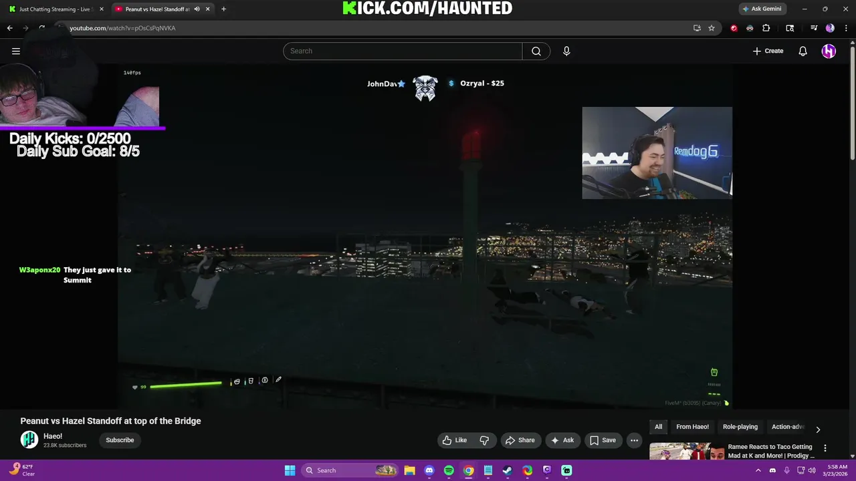Viewport: 856px width, 481px height.
Task: Click the YouTube video player area
Action: click(425, 235)
